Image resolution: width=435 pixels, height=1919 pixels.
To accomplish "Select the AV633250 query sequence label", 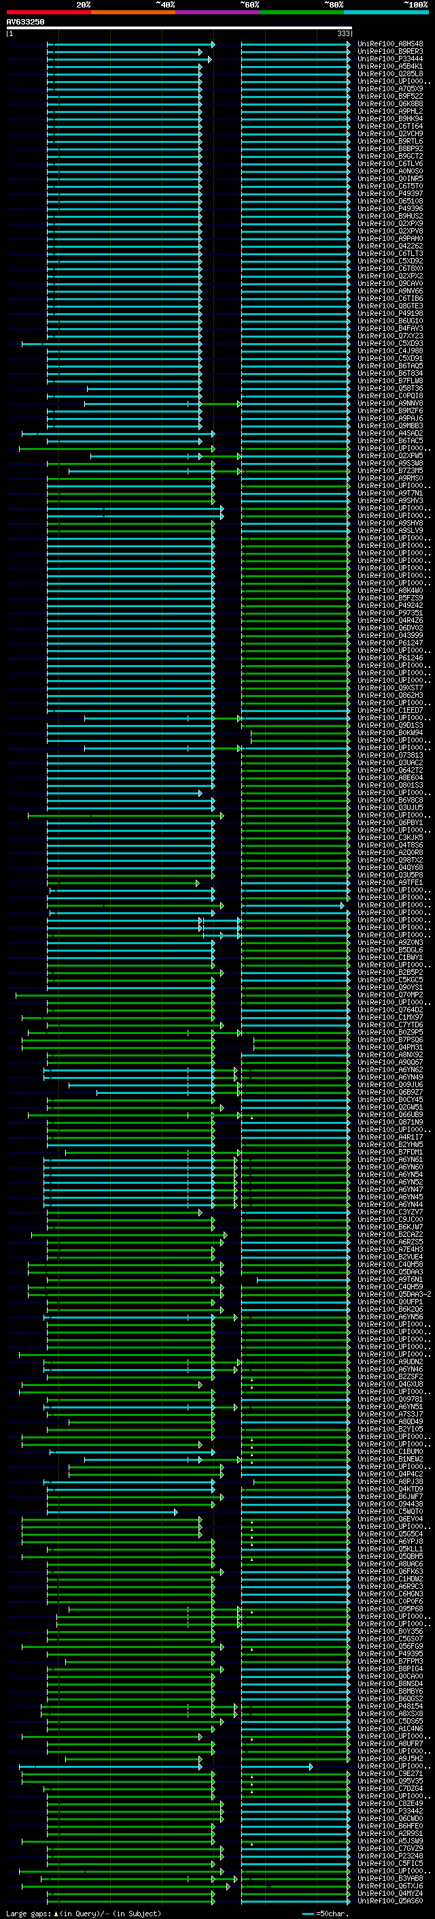I will [25, 22].
